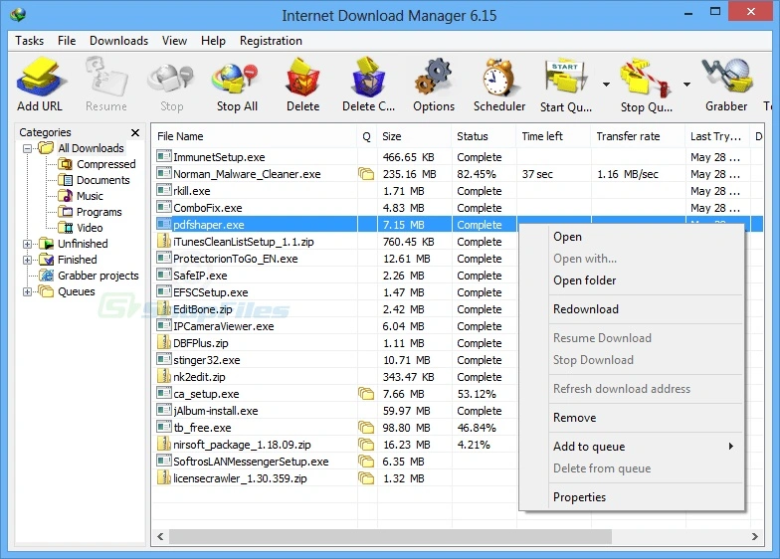Sort by the File Name column header
Viewport: 780px width, 559px height.
click(255, 136)
